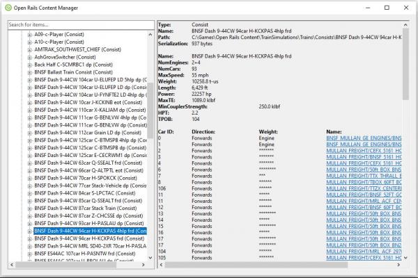Open BNSF 5161 link for Car ID 3

tap(364, 157)
